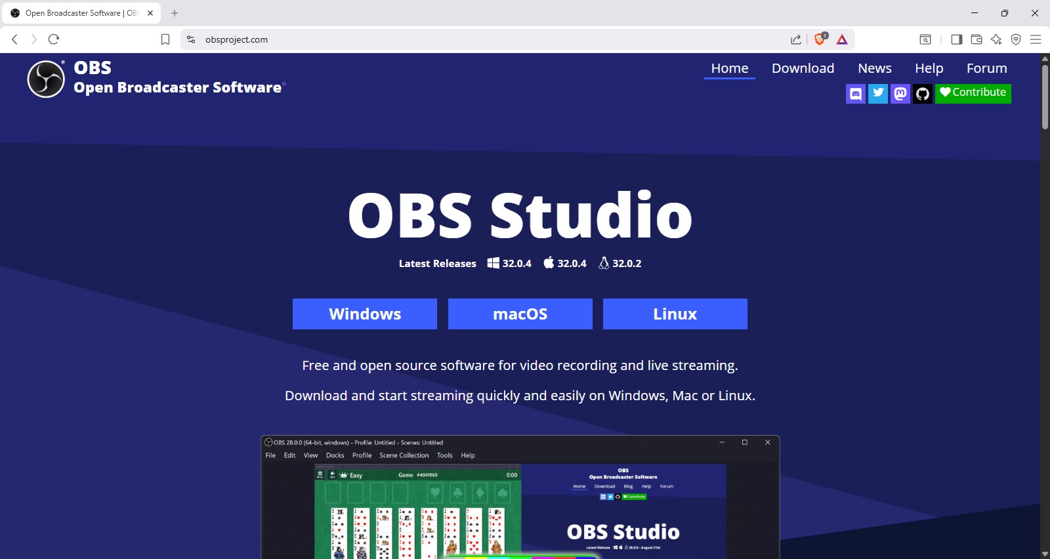Open Brave Rewards triangle icon

click(x=842, y=39)
